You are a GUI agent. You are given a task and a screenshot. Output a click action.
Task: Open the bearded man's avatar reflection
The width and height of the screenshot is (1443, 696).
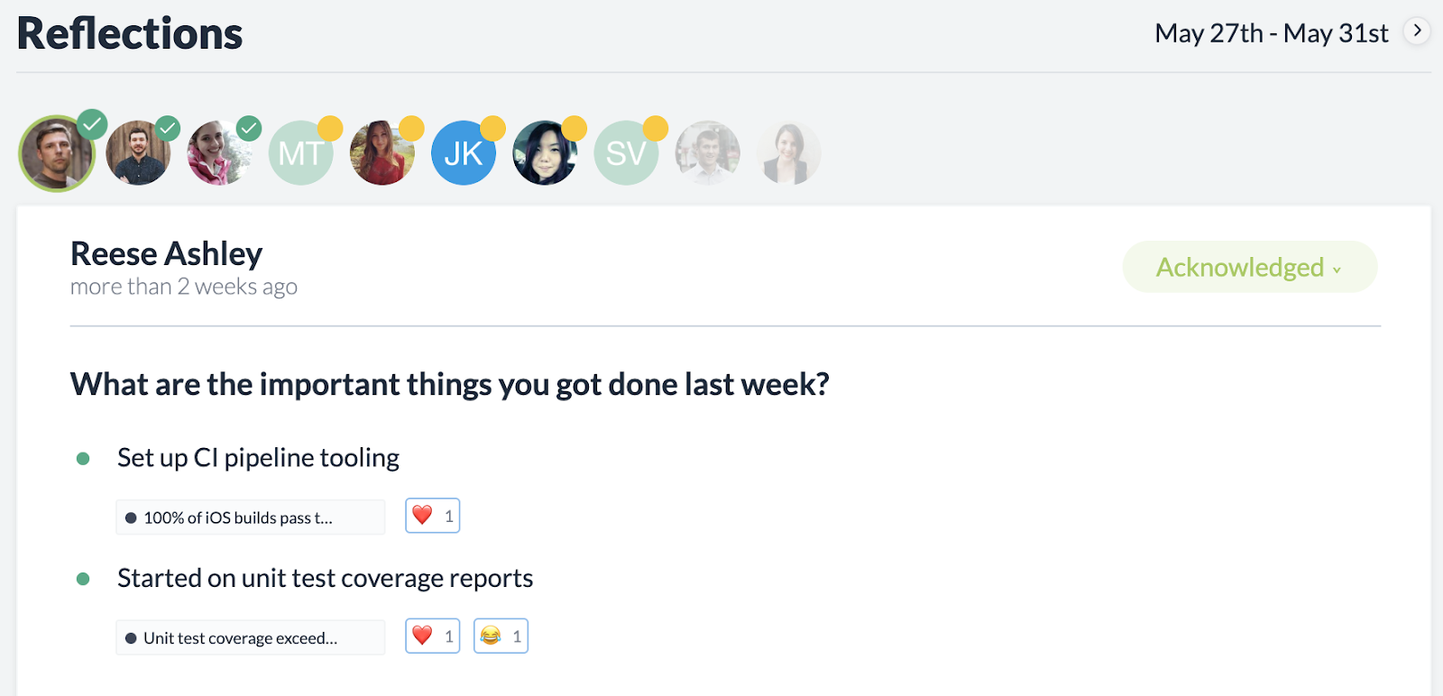tap(138, 153)
